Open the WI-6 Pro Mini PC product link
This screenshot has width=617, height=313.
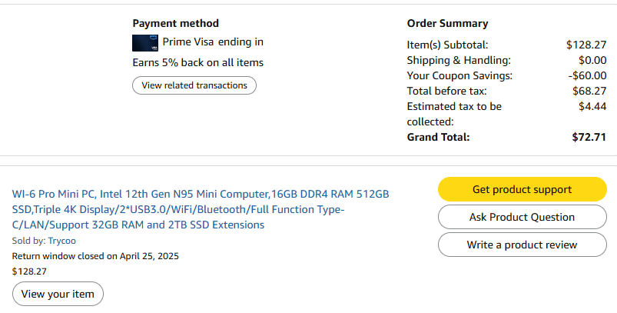tap(201, 209)
